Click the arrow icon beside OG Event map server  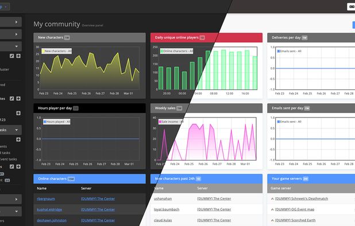272,209
